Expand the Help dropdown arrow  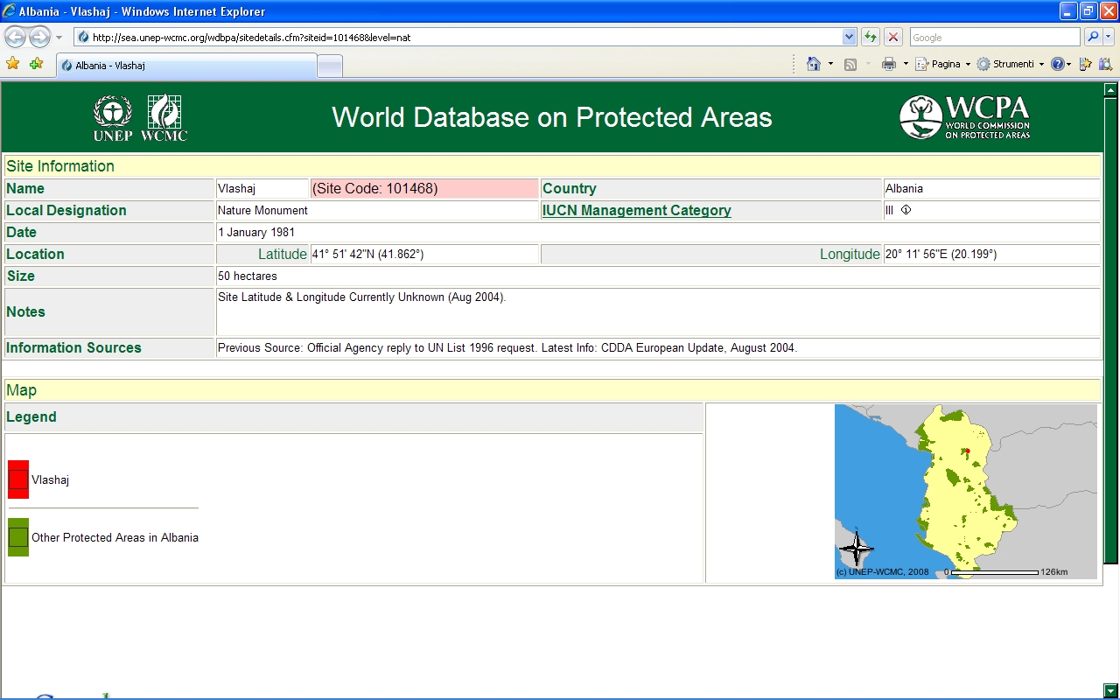pyautogui.click(x=1069, y=64)
